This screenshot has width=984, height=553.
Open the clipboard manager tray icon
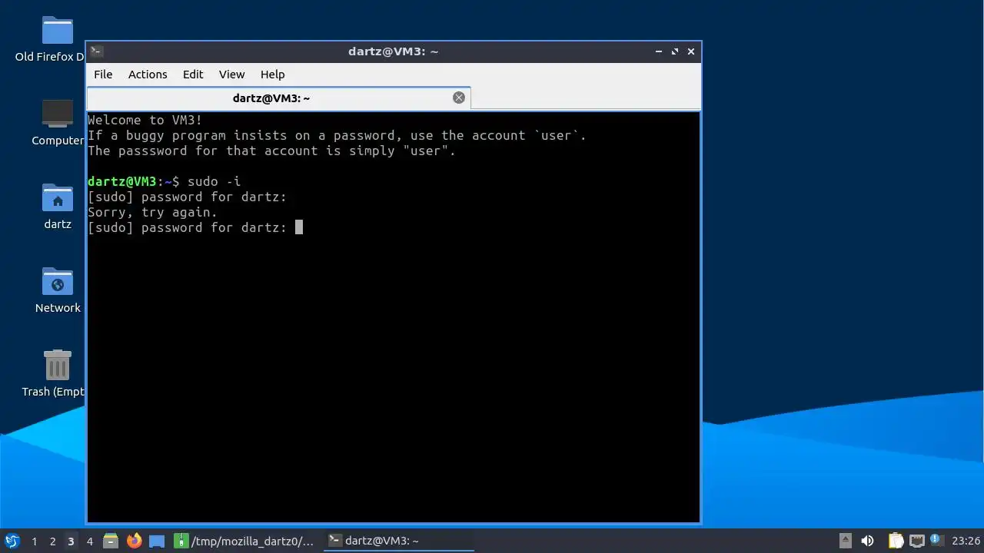pyautogui.click(x=896, y=541)
